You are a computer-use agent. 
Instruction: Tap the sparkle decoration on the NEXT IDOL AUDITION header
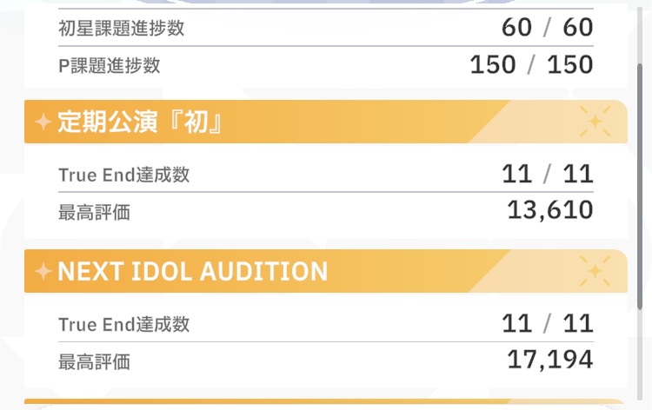595,272
